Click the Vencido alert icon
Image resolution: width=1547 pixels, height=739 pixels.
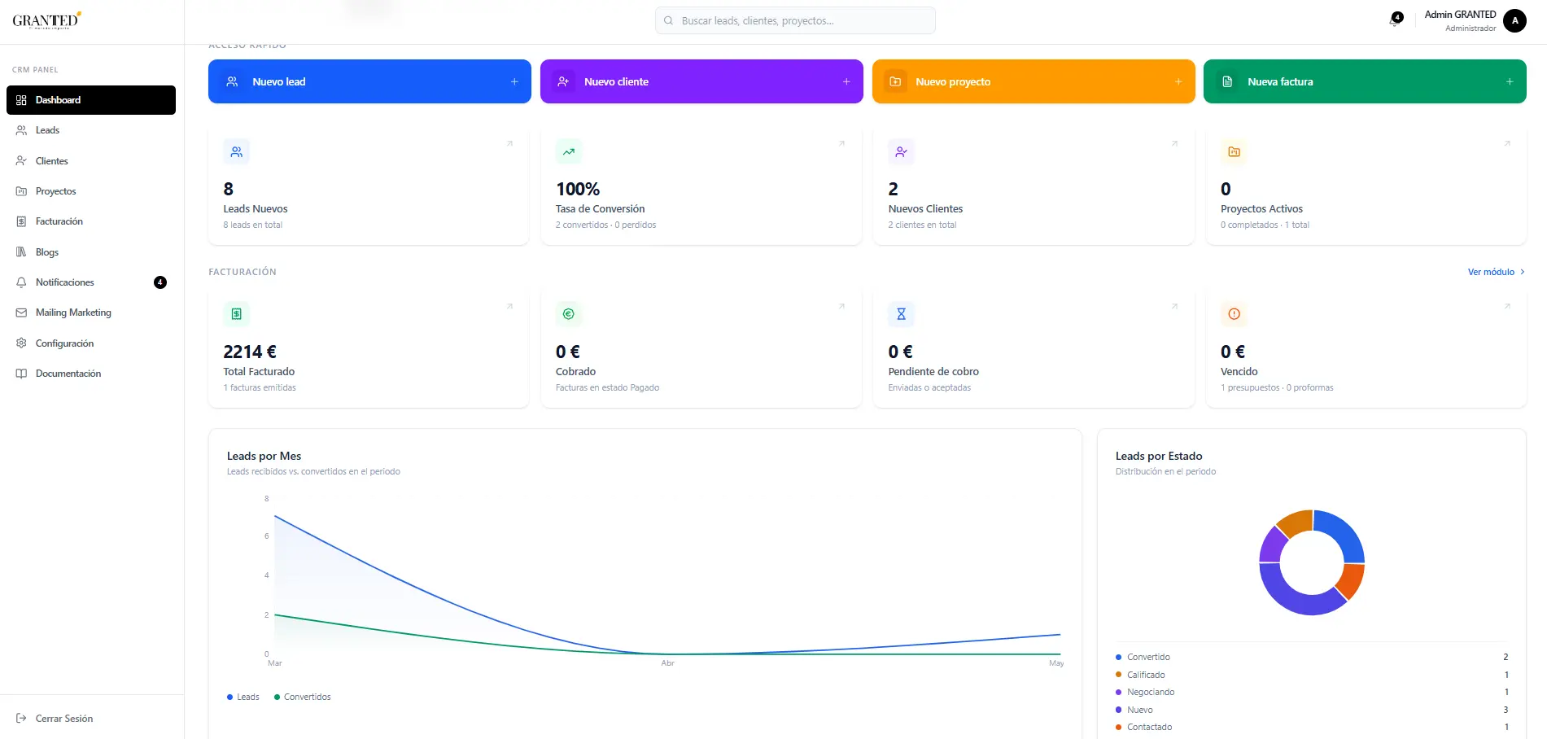tap(1234, 314)
